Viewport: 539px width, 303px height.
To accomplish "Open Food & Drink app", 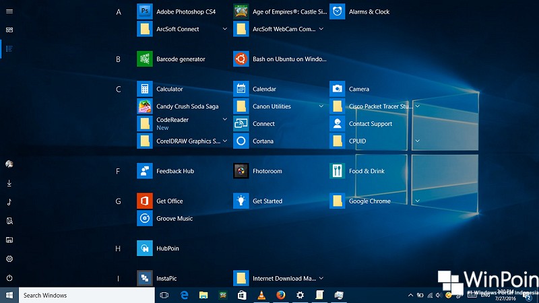I will (x=358, y=171).
